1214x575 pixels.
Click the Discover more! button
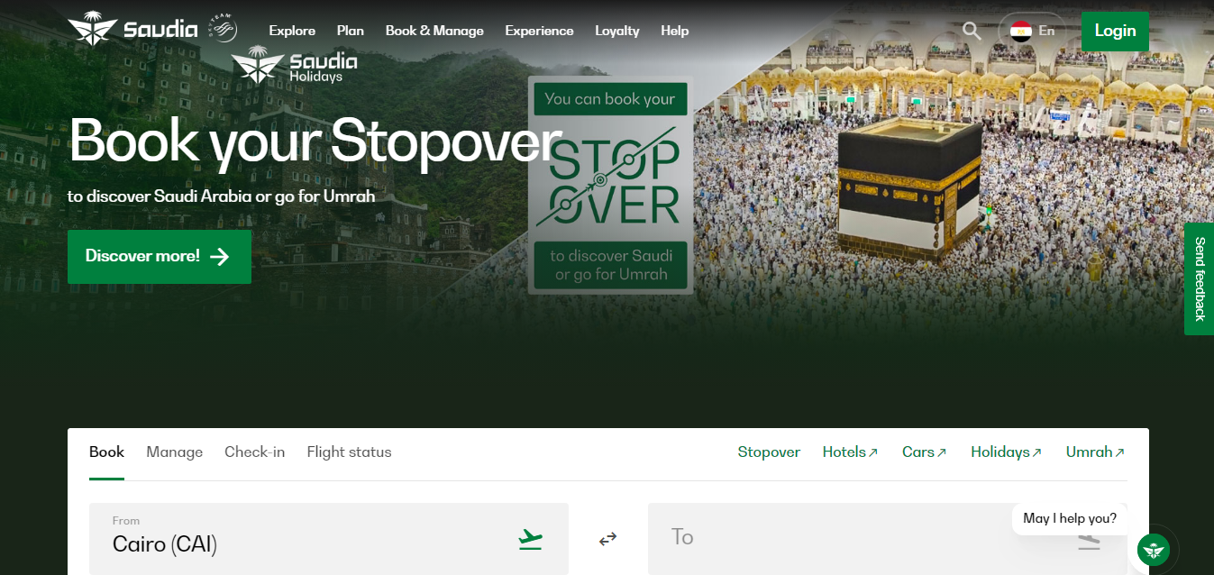[x=160, y=257]
